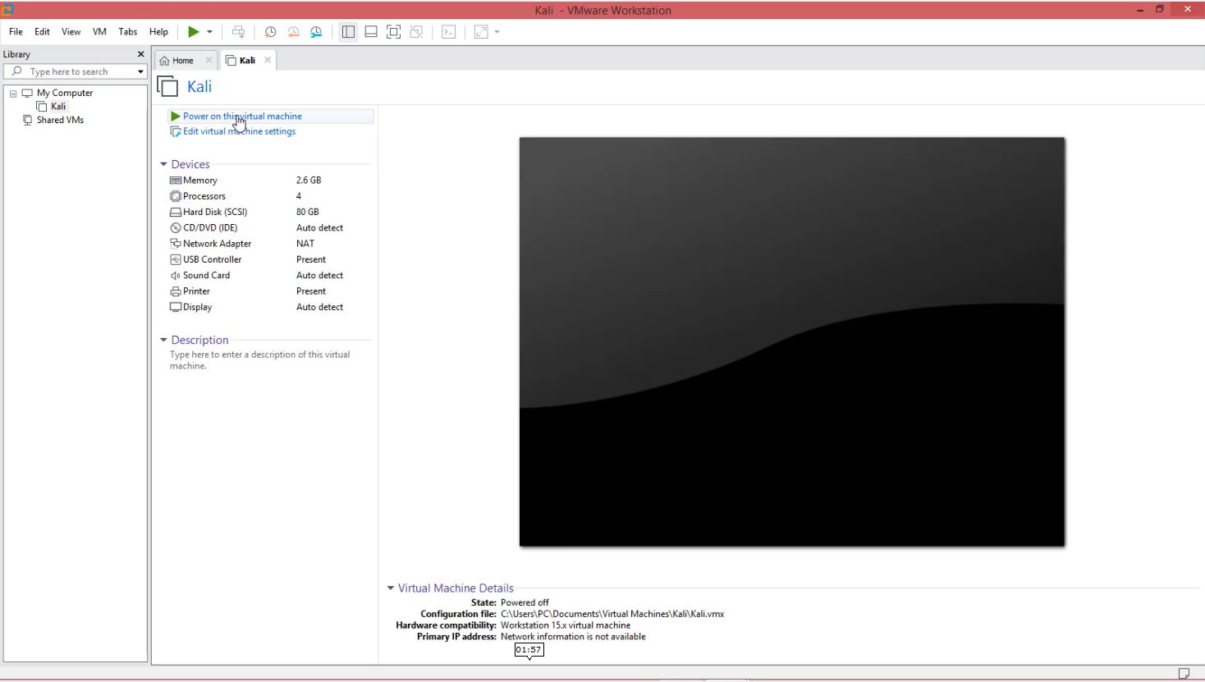
Task: Click the Send Ctrl+Alt+Del toolbar icon
Action: 238,32
